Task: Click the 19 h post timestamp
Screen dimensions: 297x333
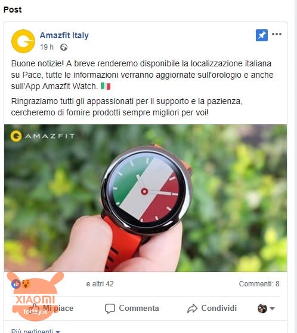Action: (x=47, y=47)
